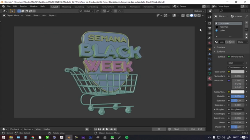Open the Render menu

tap(23, 6)
